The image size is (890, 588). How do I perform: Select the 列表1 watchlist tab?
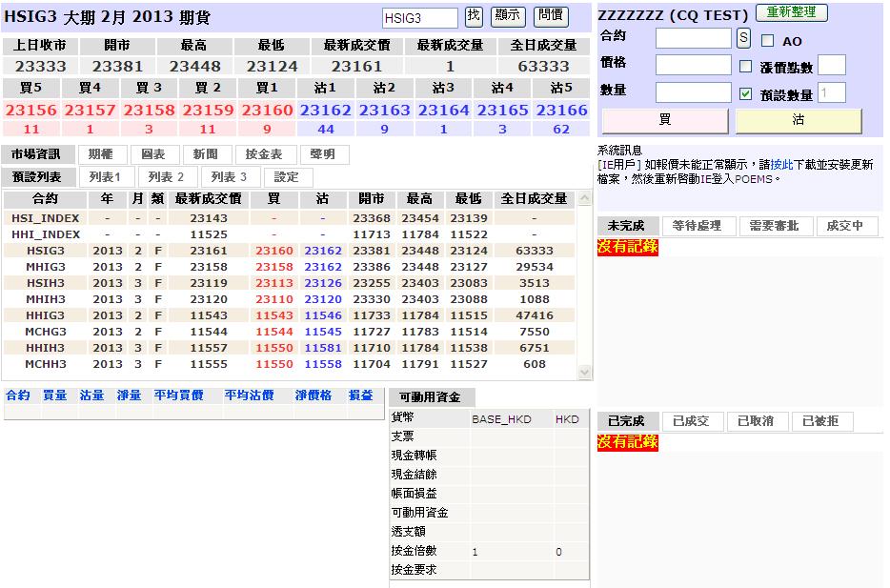[x=105, y=177]
